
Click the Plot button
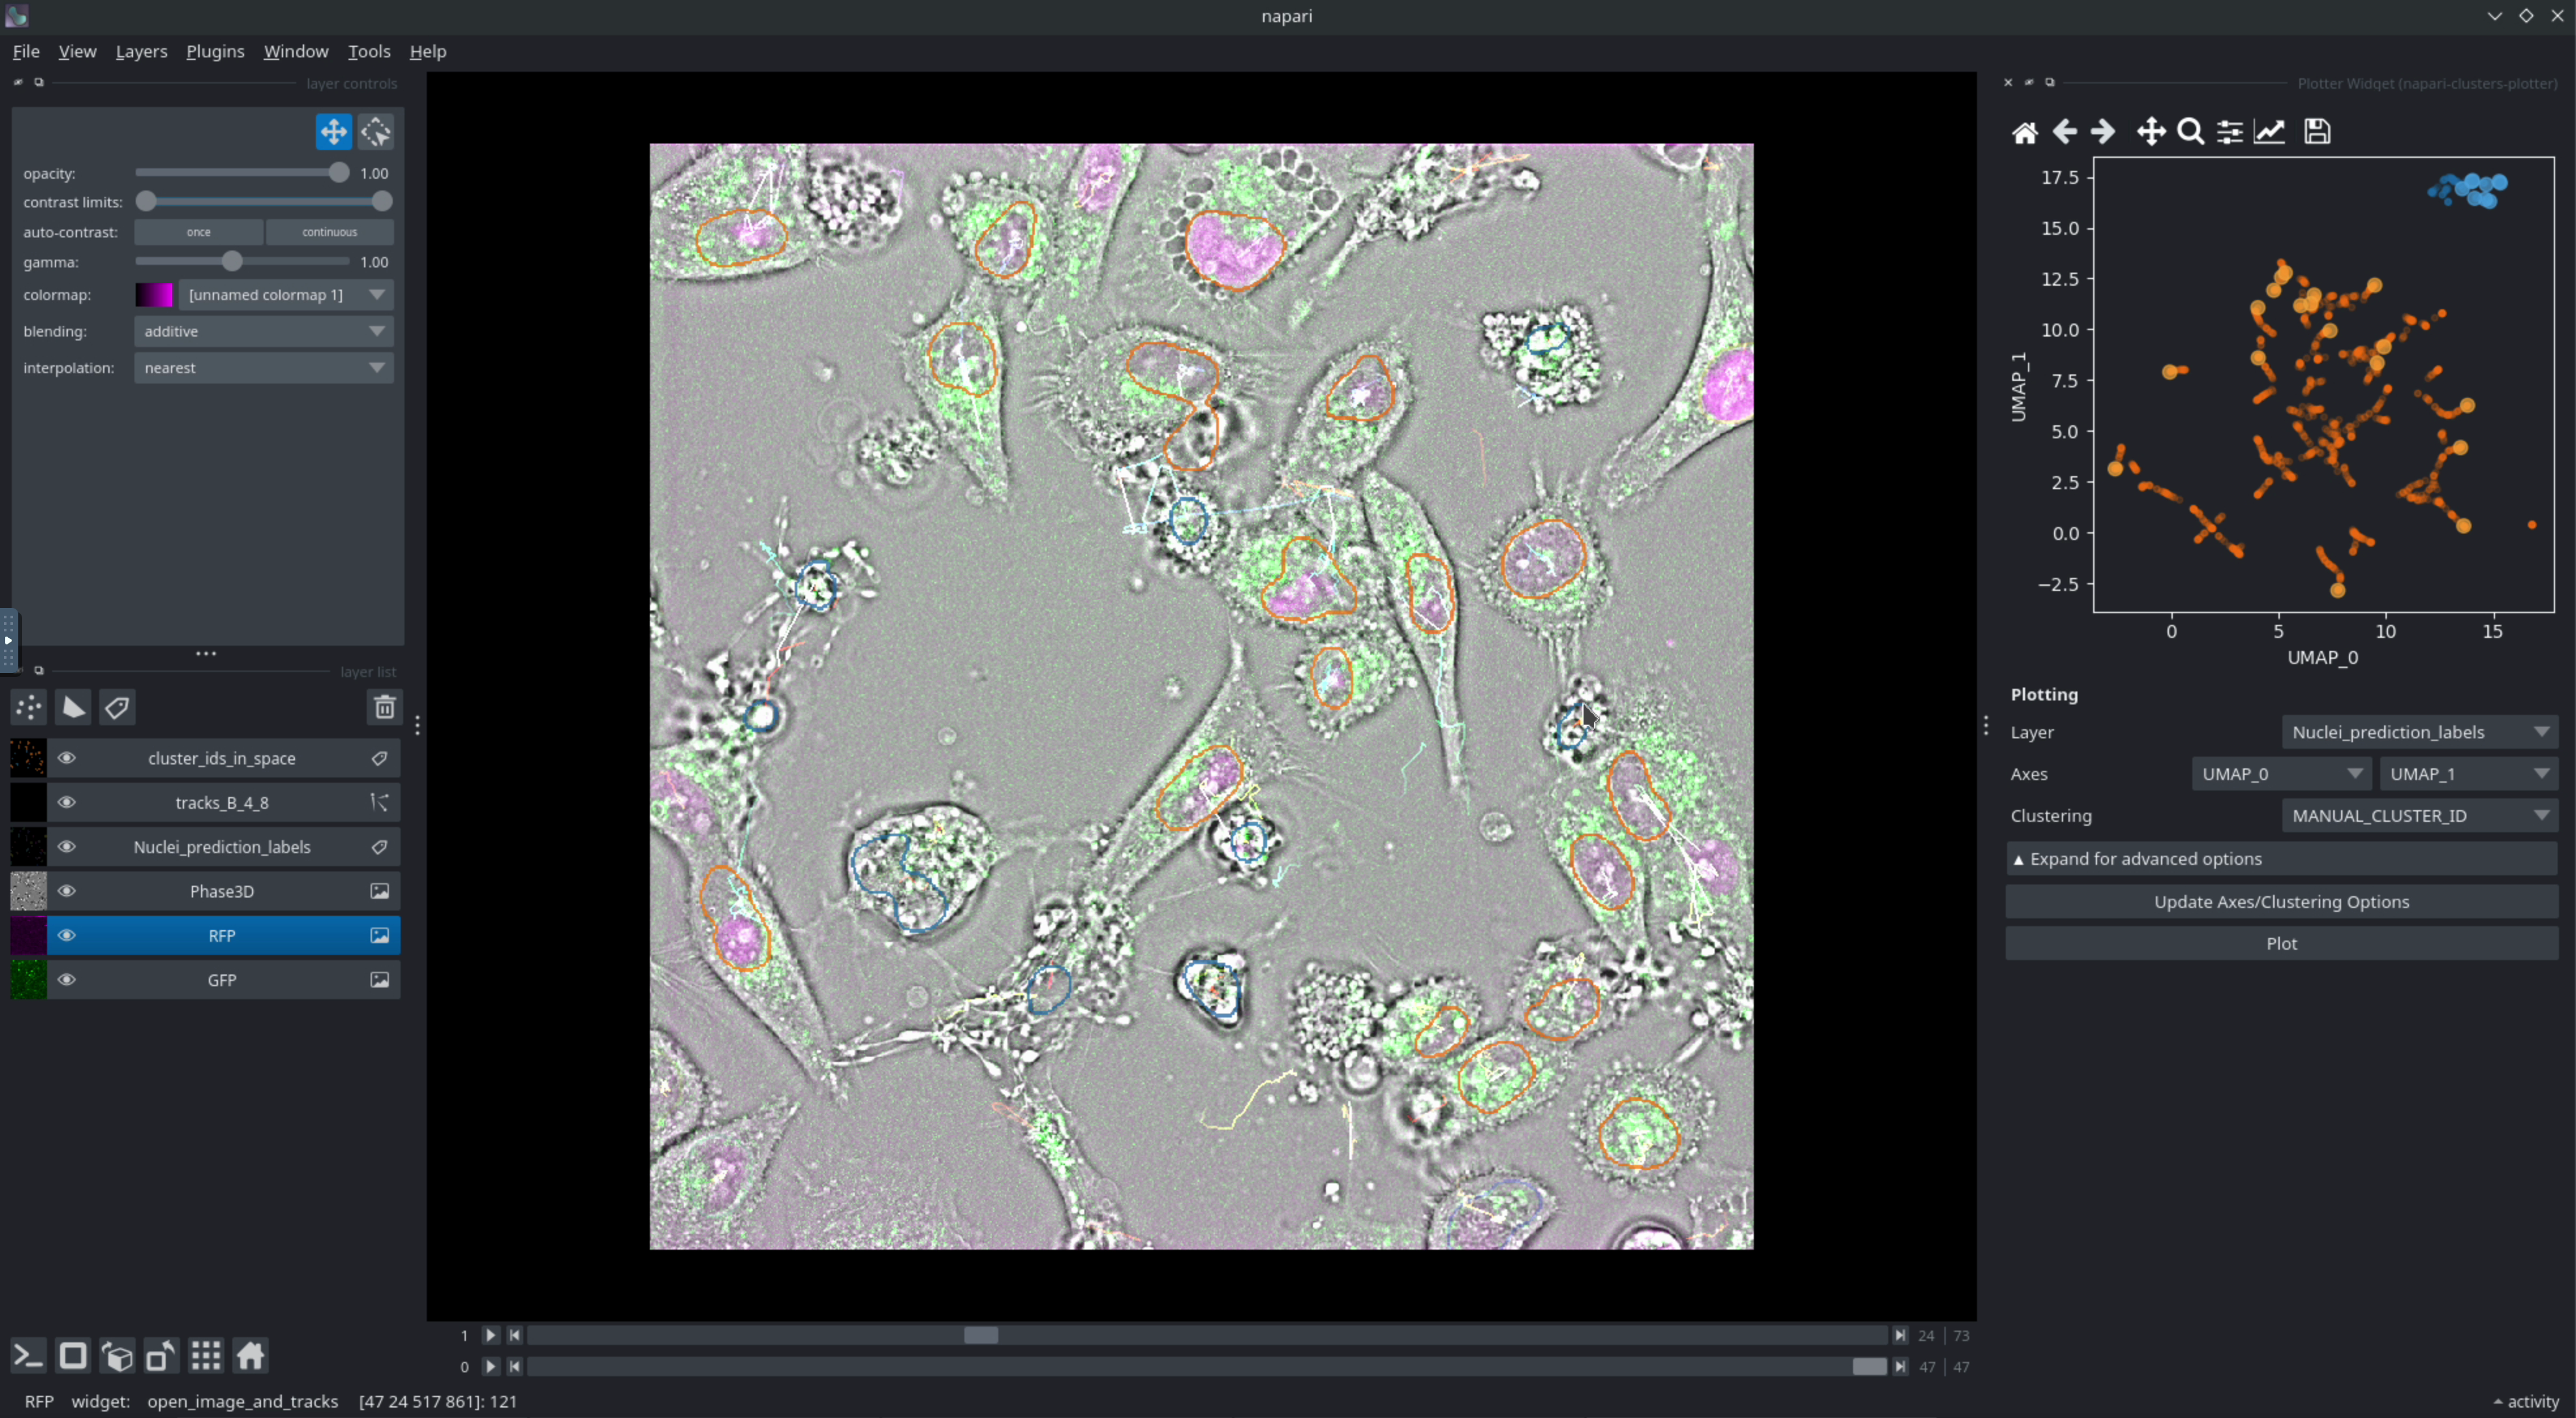2281,943
